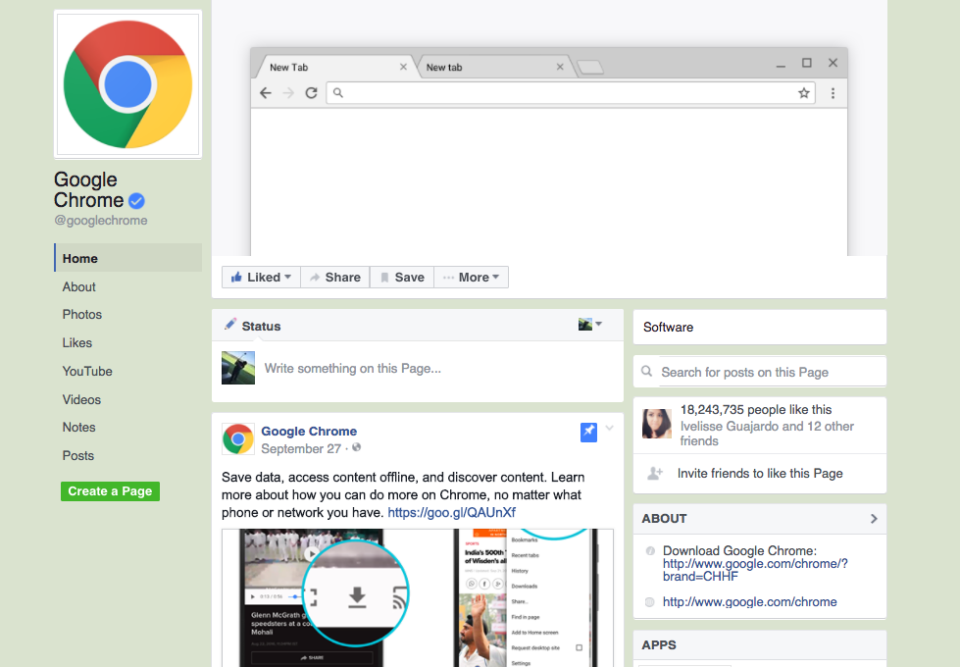Open the posting identity selector dropdown

click(590, 324)
